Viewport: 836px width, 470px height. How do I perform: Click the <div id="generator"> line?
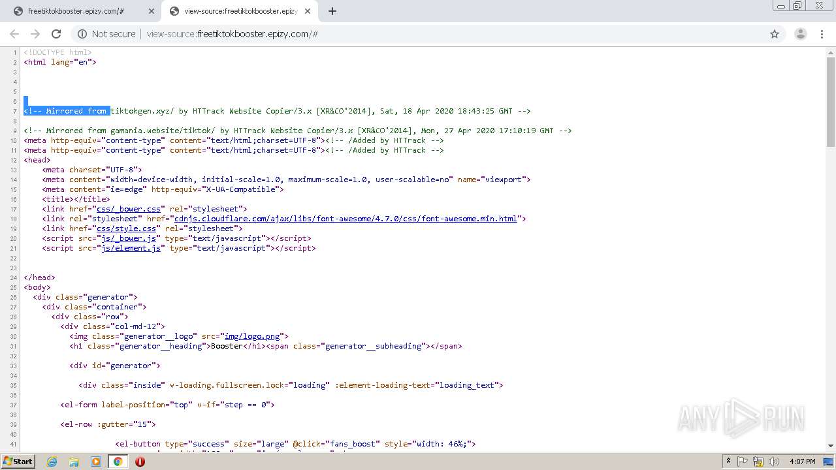pos(115,366)
